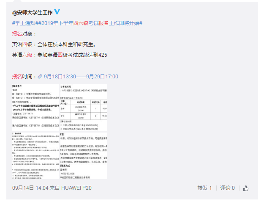Click the blue verified V badge

(57, 12)
